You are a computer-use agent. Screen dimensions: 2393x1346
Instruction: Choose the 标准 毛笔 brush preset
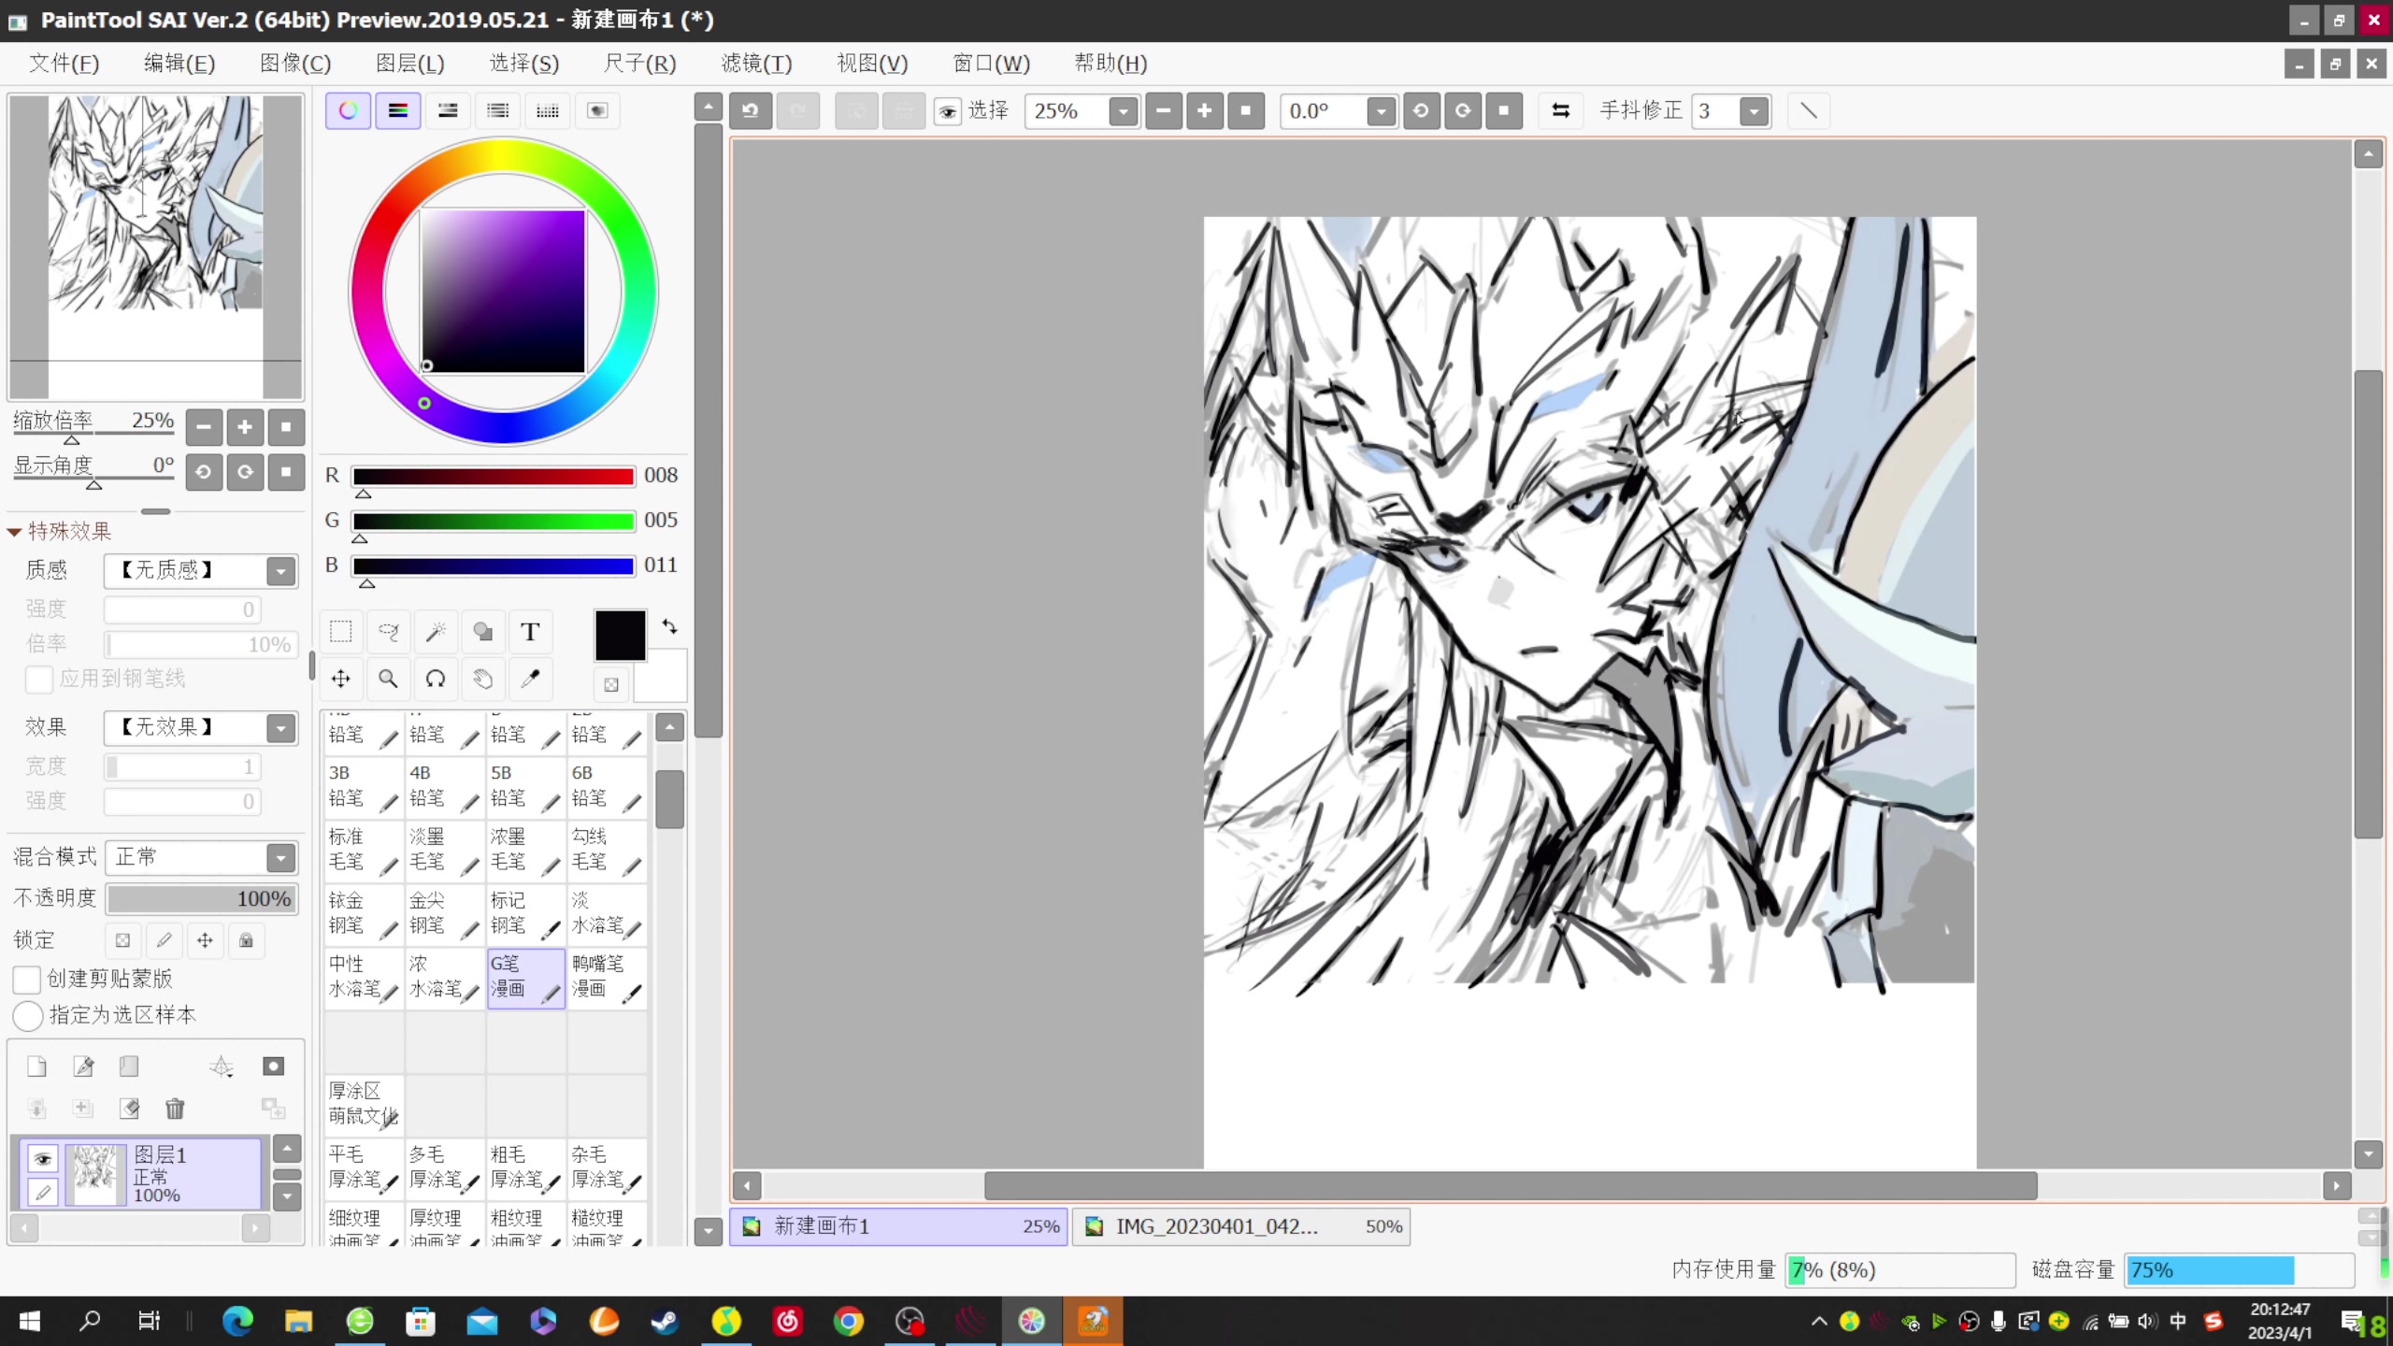(x=364, y=851)
